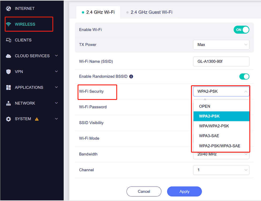
Task: Open the Channel dropdown showing 1
Action: [221, 170]
